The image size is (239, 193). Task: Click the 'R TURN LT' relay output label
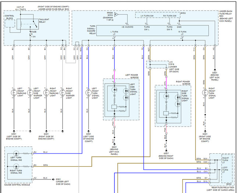pyautogui.click(x=182, y=33)
